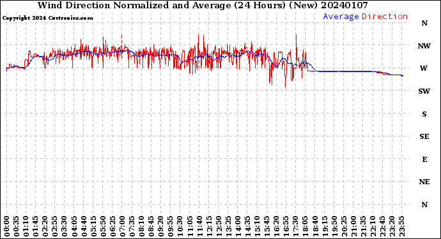Click the E direction axis label
Screen dimensions: 441x239
[x=424, y=159]
